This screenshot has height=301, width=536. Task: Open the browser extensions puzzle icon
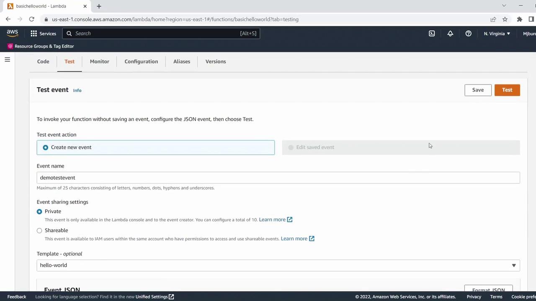[x=520, y=19]
